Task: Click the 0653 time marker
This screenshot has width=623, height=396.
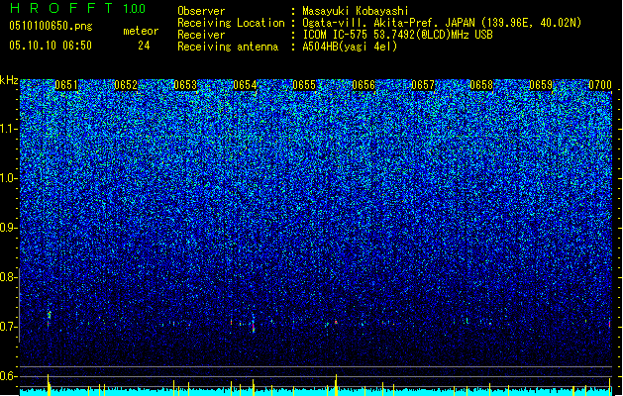Action: click(185, 85)
